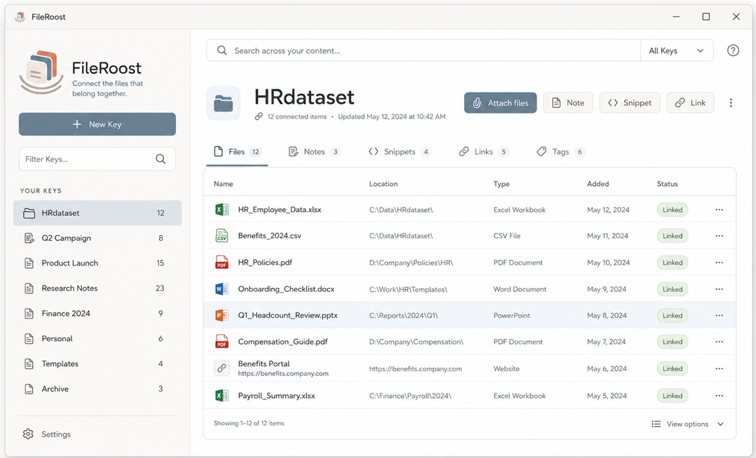Open the Snippets tab
Viewport: 756px width, 458px height.
(x=399, y=152)
